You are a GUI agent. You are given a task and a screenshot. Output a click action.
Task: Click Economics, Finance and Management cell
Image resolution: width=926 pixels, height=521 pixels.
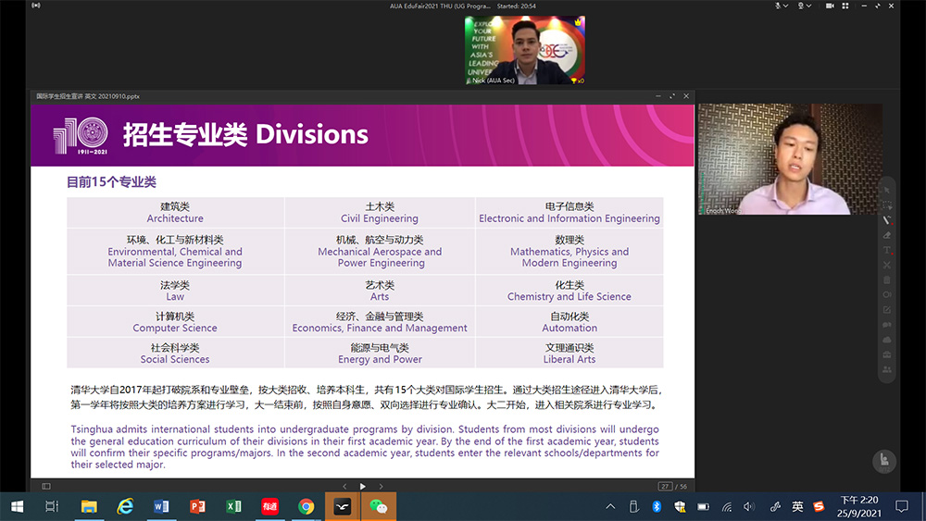coord(379,321)
